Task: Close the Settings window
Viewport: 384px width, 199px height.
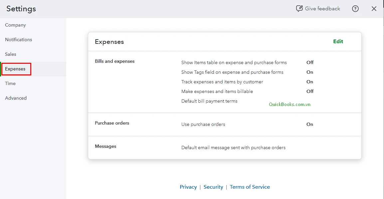Action: [x=374, y=9]
